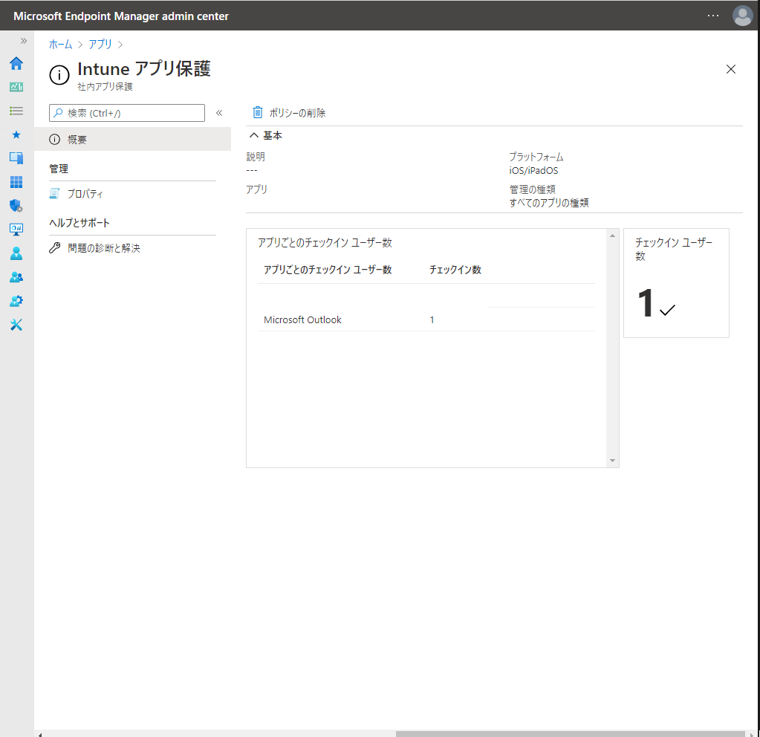Click the horizontal scrollbar at the bottom
760x737 pixels.
click(570, 733)
